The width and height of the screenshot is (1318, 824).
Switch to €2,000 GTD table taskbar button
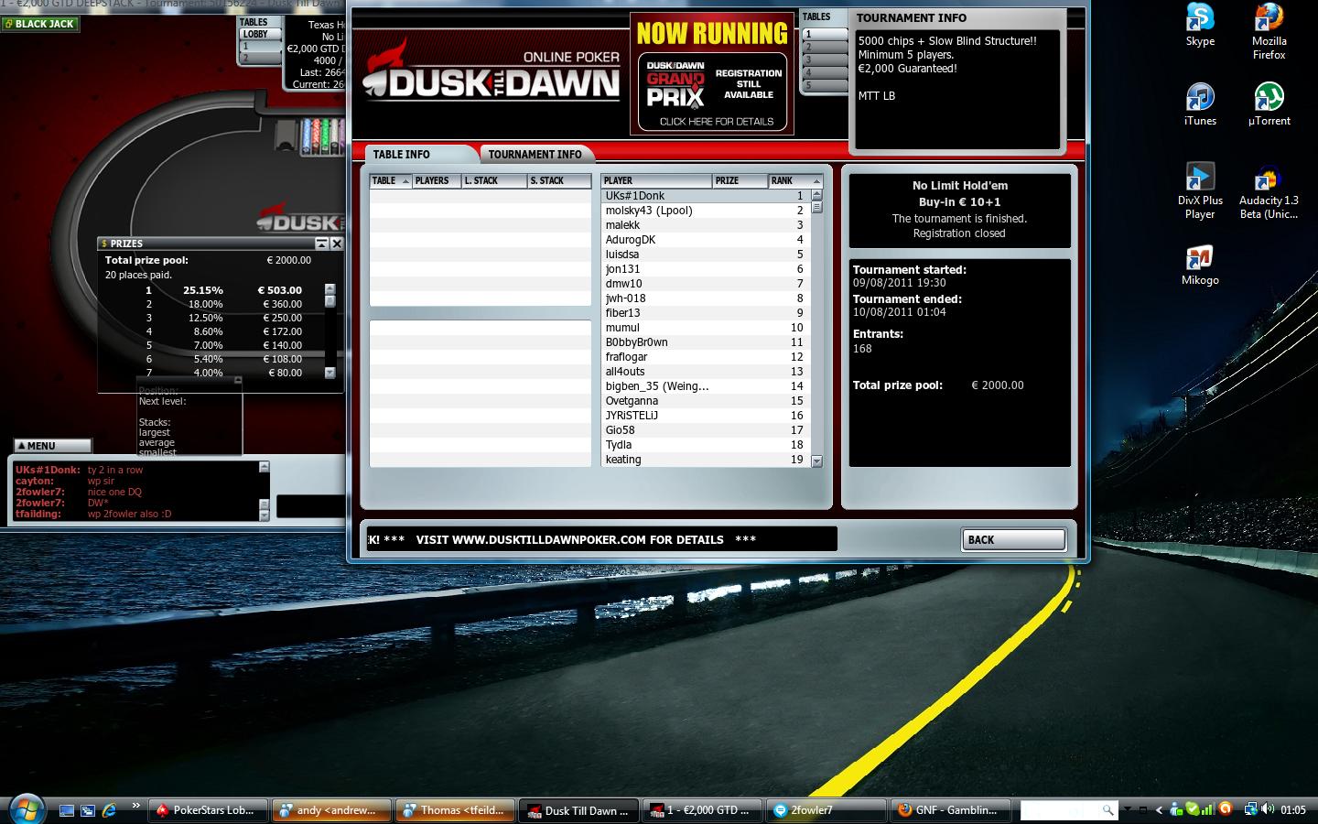click(703, 810)
